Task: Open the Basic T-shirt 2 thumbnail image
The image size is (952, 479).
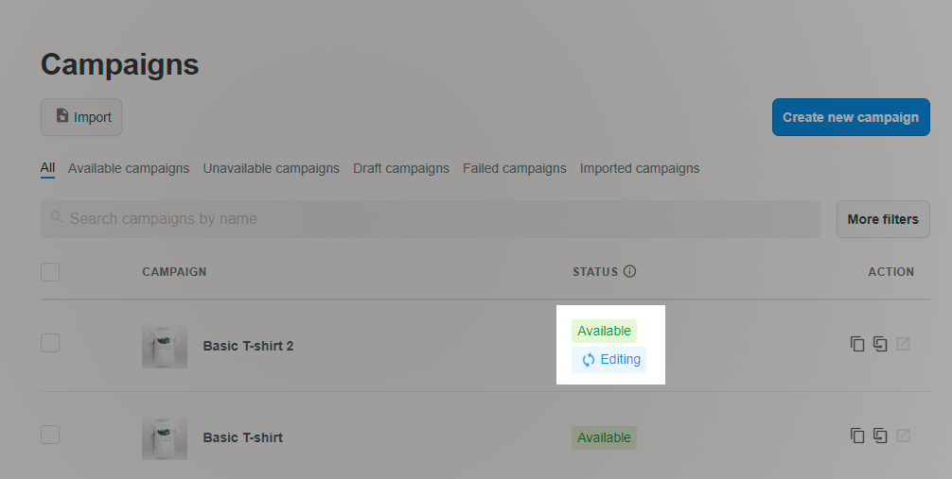Action: 165,345
